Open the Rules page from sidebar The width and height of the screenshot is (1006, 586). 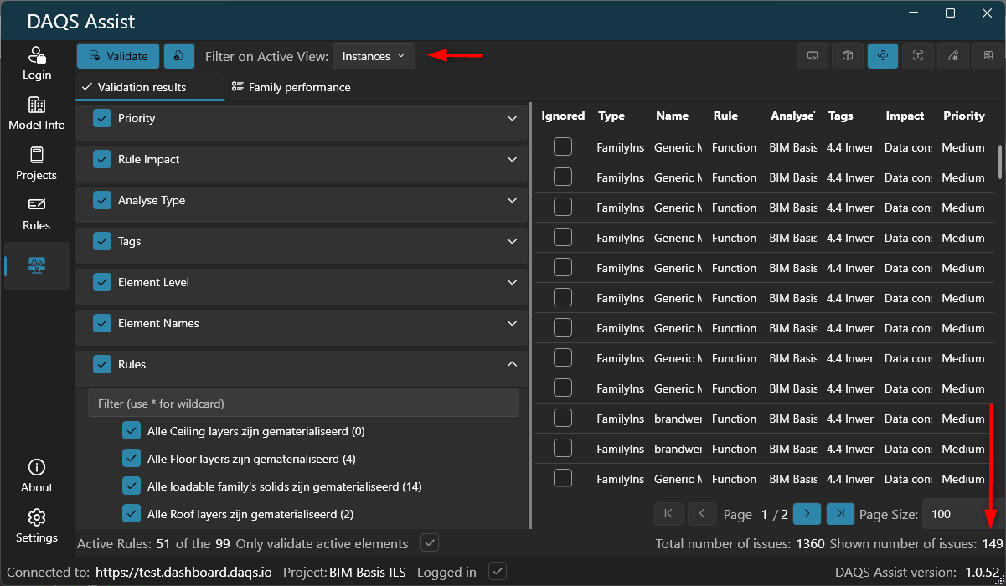(37, 214)
